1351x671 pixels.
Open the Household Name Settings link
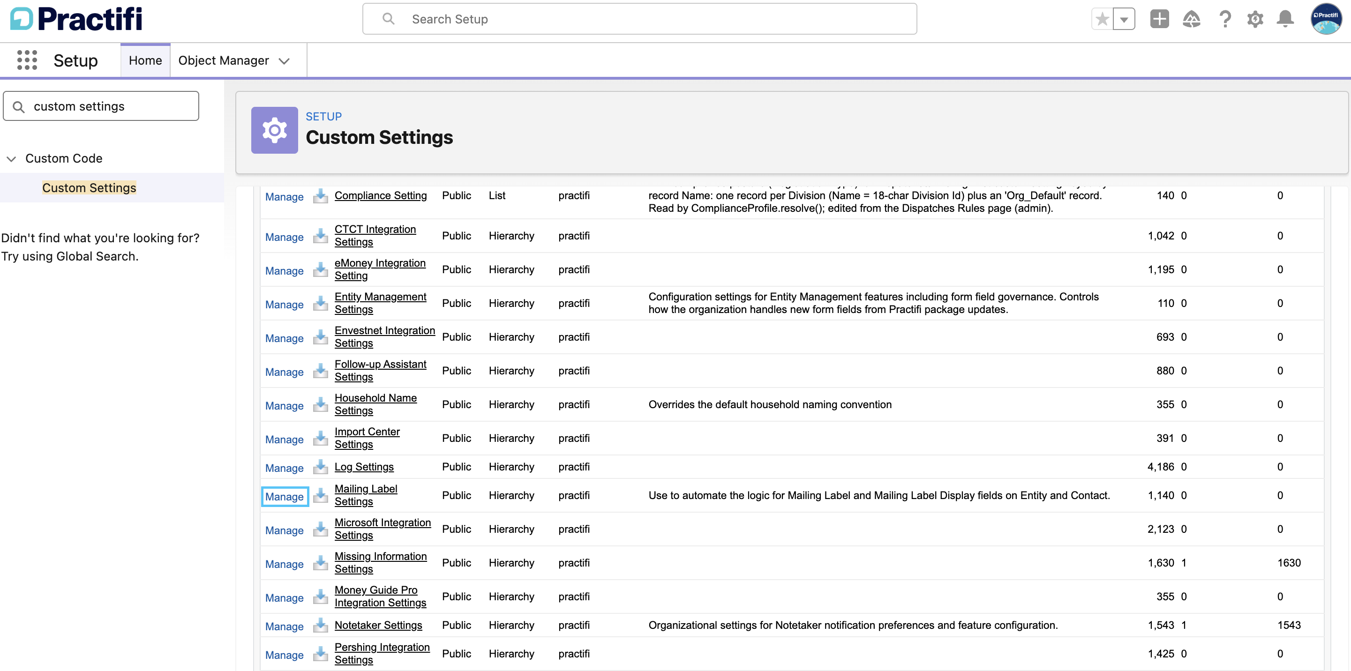(x=375, y=404)
